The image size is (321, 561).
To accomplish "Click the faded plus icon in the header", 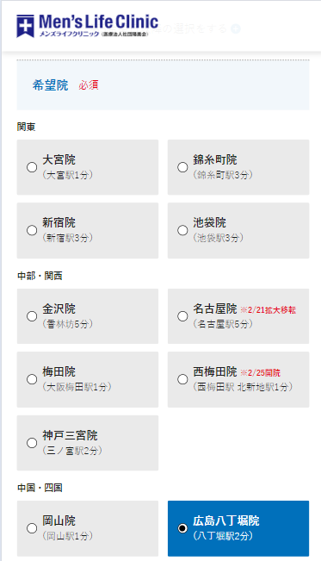I will (x=236, y=28).
